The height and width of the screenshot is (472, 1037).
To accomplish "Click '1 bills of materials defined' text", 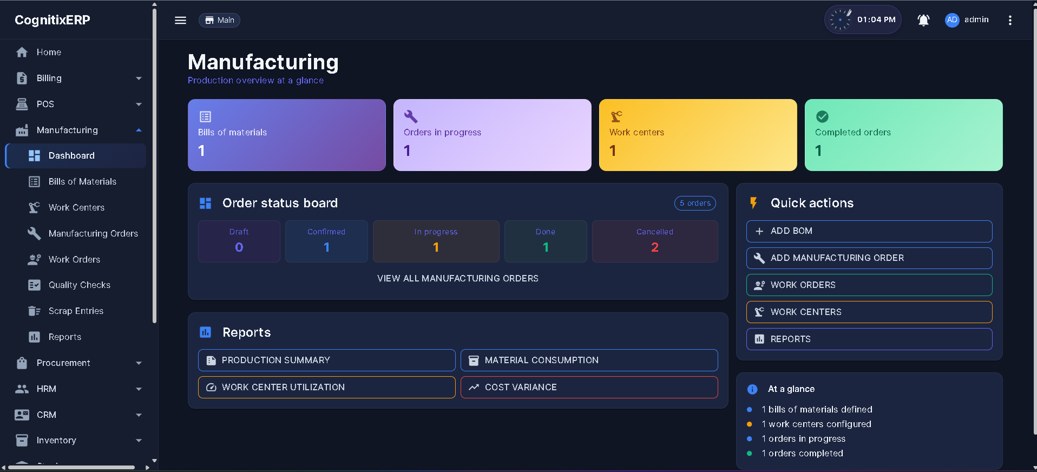I will point(817,410).
